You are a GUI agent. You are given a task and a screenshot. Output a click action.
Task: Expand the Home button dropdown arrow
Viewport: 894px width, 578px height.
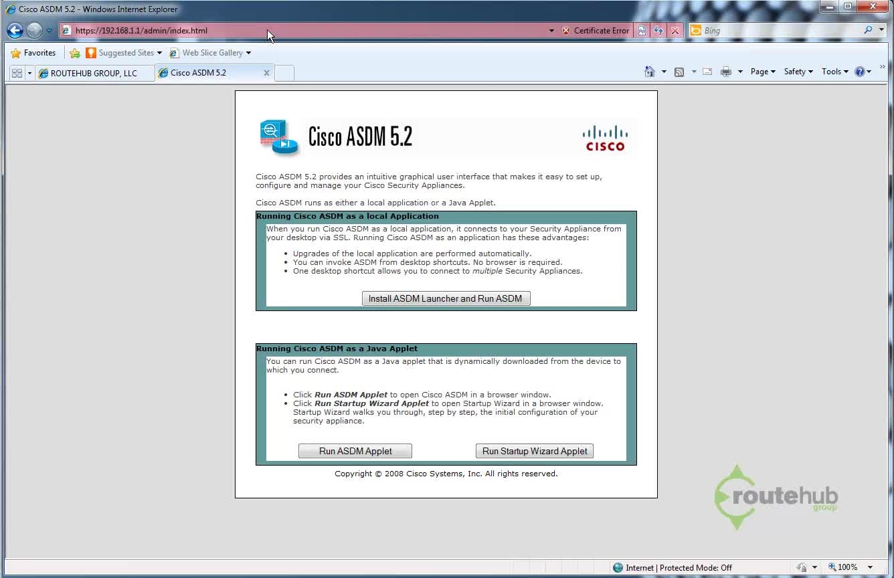pos(664,72)
